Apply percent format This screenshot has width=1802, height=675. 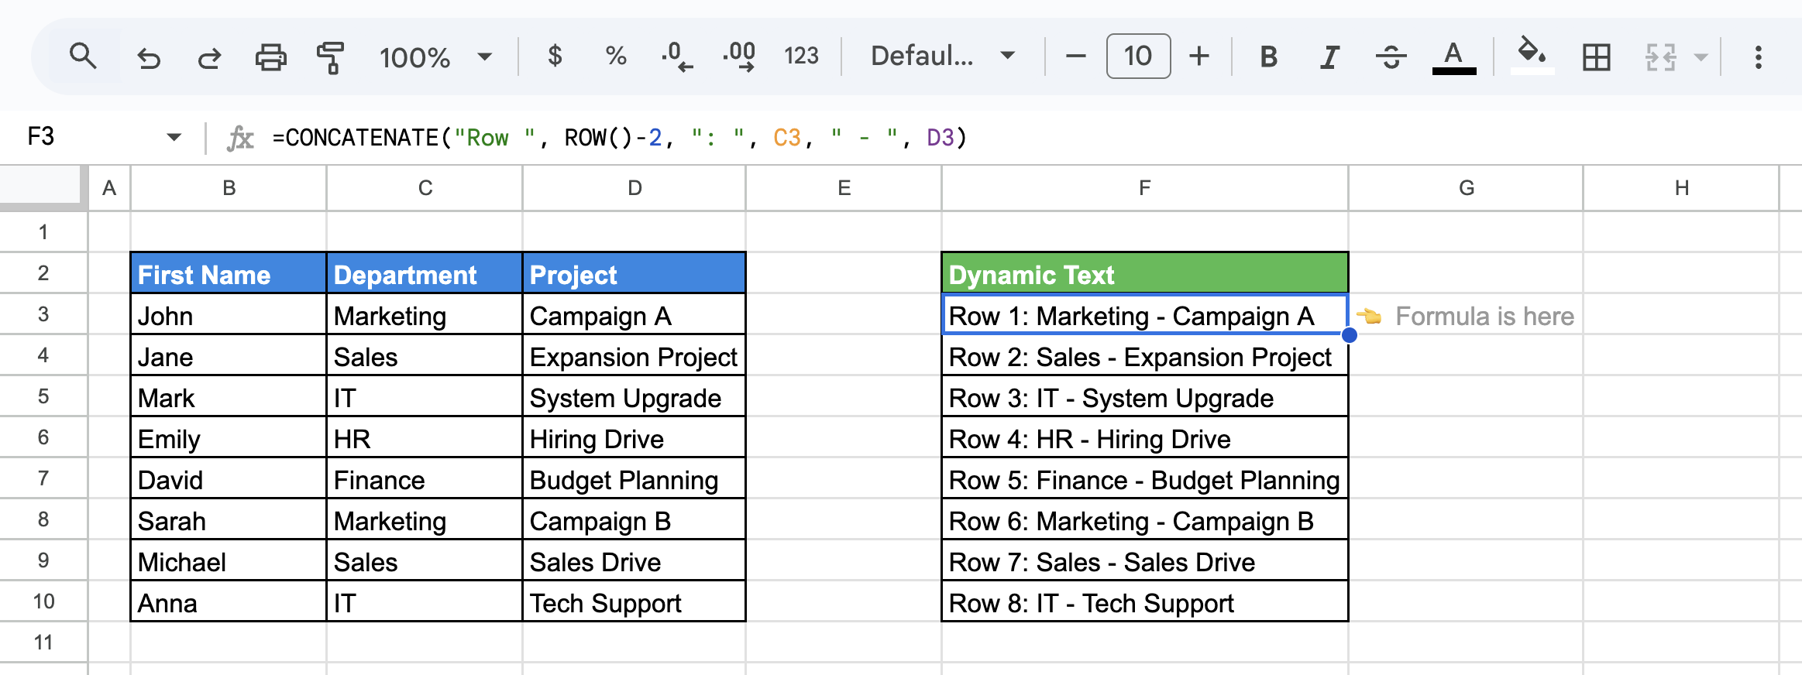point(616,56)
